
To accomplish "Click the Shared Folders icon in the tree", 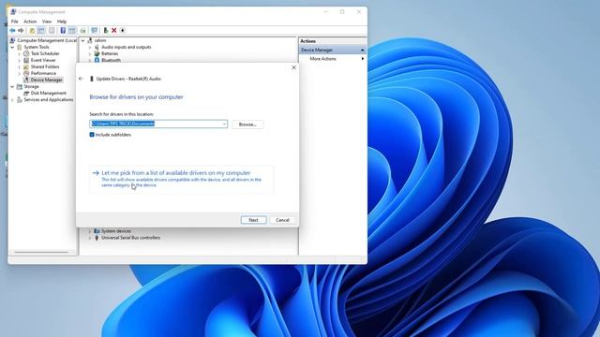I will click(26, 66).
